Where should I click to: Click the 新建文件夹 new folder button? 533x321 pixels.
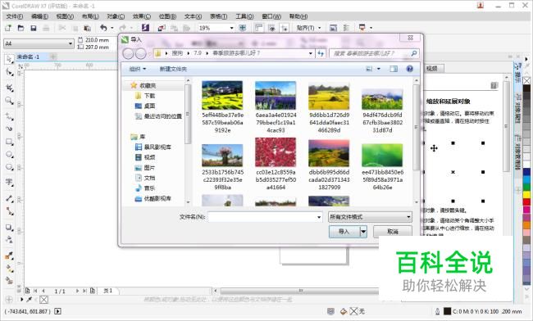[x=173, y=69]
